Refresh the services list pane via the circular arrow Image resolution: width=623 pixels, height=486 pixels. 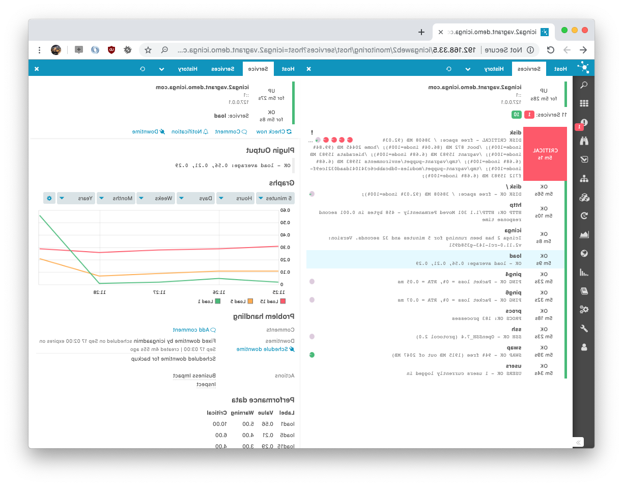click(448, 69)
